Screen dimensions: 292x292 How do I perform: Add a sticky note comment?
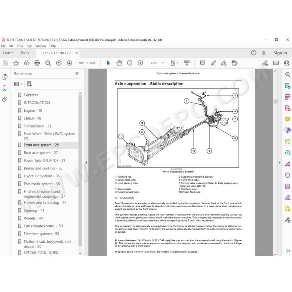(x=202, y=63)
